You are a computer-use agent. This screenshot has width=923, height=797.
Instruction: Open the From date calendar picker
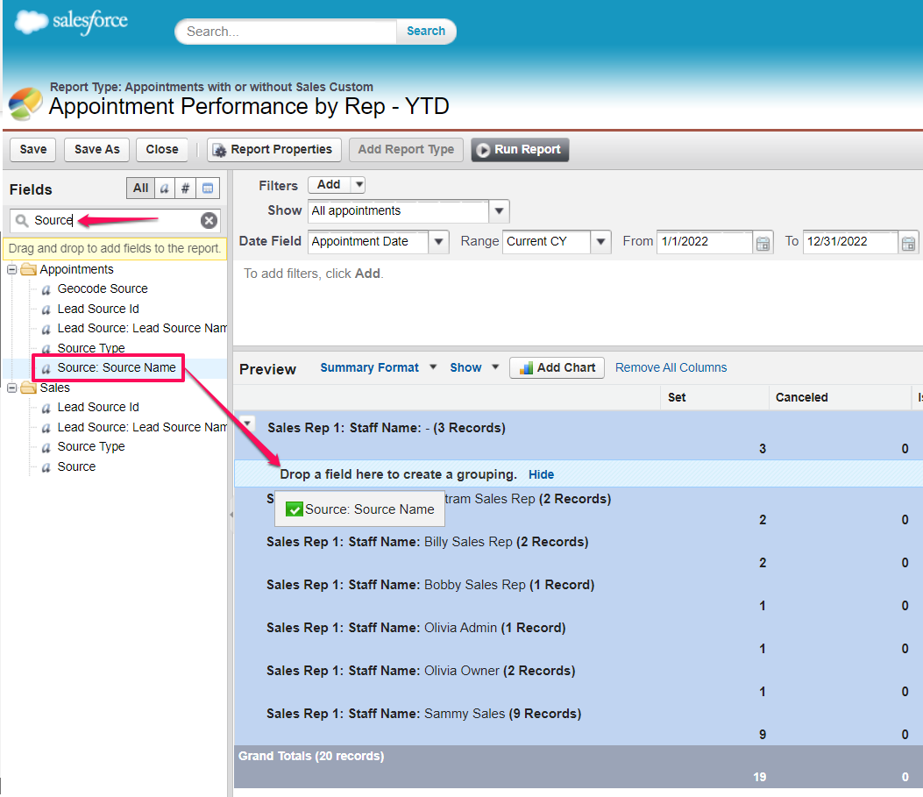[763, 243]
